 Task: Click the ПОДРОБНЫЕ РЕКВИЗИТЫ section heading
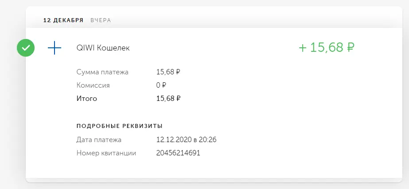coord(120,126)
